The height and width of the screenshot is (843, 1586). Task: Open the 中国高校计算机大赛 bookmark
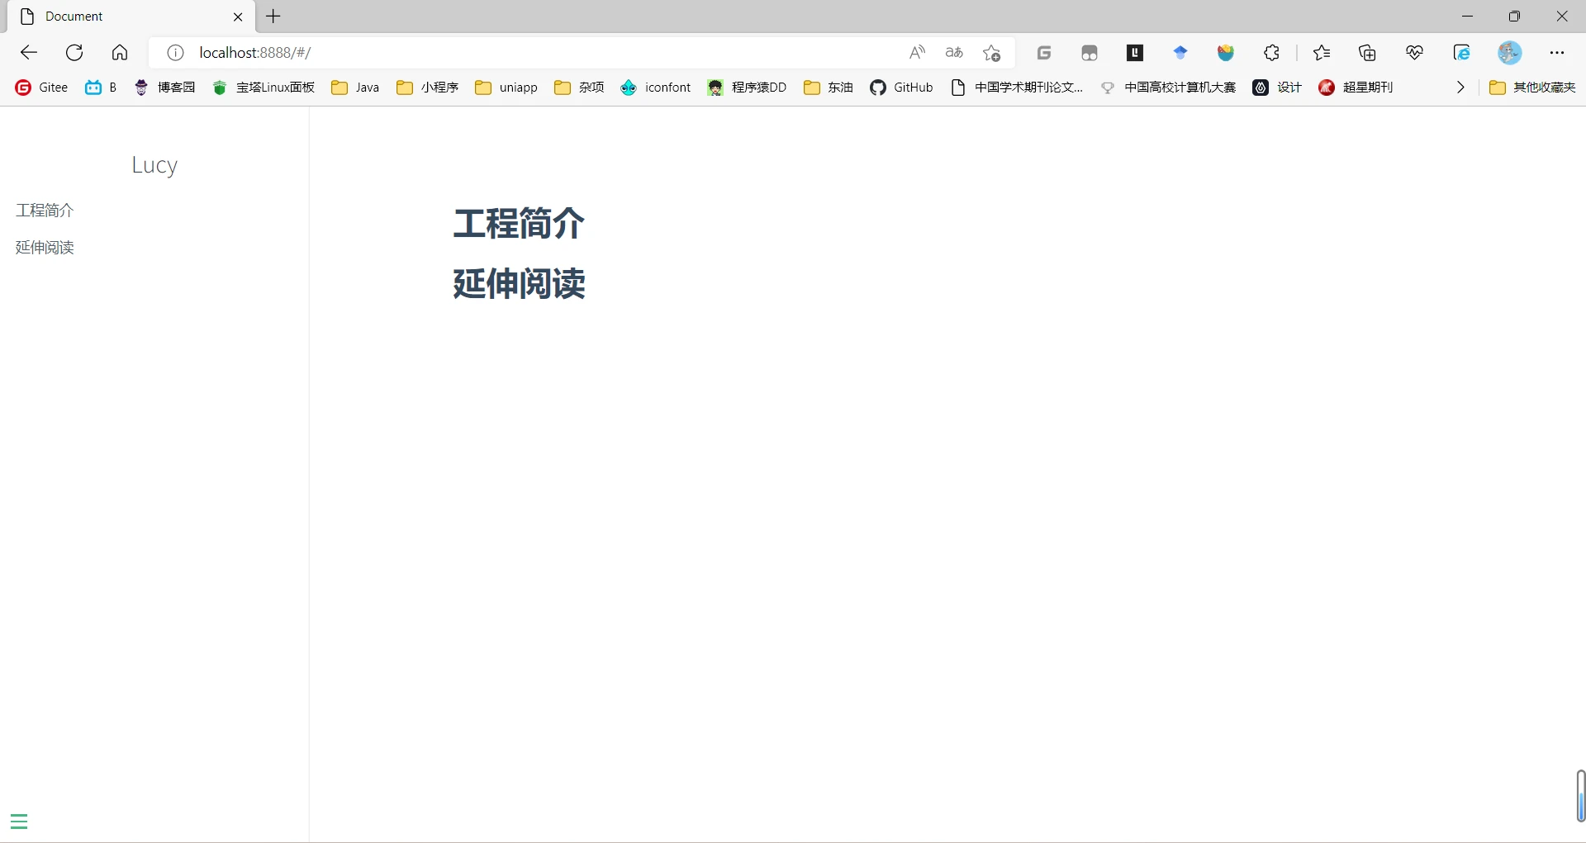click(1167, 88)
